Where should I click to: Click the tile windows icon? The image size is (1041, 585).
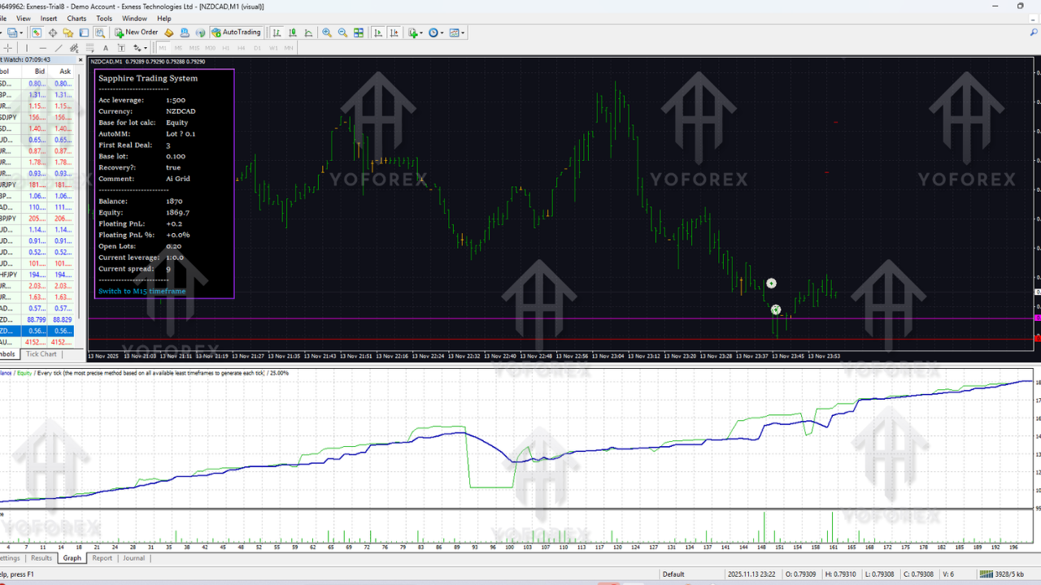coord(359,32)
